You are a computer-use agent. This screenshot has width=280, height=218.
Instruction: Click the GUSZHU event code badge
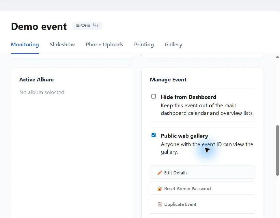(87, 26)
